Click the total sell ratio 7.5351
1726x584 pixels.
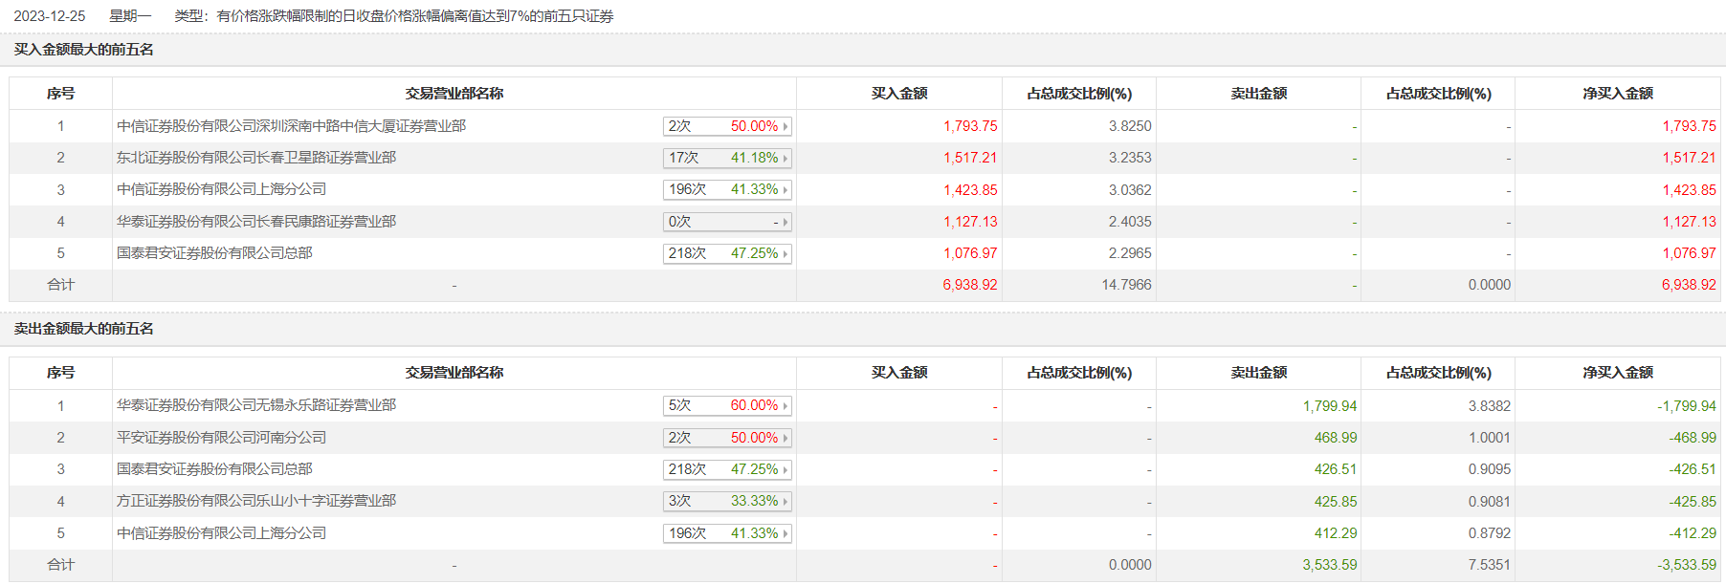click(1490, 565)
